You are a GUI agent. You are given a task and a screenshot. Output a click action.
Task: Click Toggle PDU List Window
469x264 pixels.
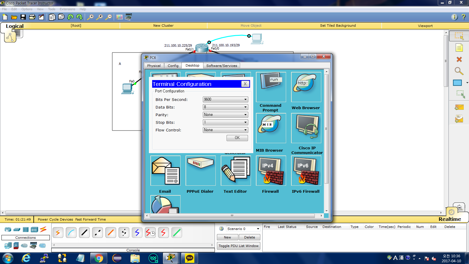click(239, 246)
